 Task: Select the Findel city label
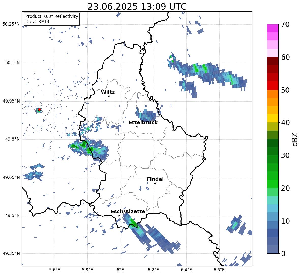(155, 179)
